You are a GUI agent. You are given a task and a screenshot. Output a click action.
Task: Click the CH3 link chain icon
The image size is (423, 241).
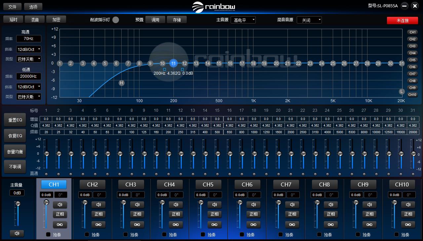tap(137, 224)
